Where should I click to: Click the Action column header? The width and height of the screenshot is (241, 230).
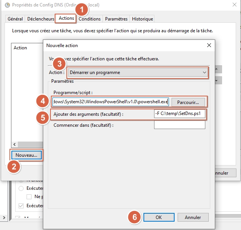click(20, 48)
